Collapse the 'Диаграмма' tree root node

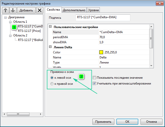6,17
